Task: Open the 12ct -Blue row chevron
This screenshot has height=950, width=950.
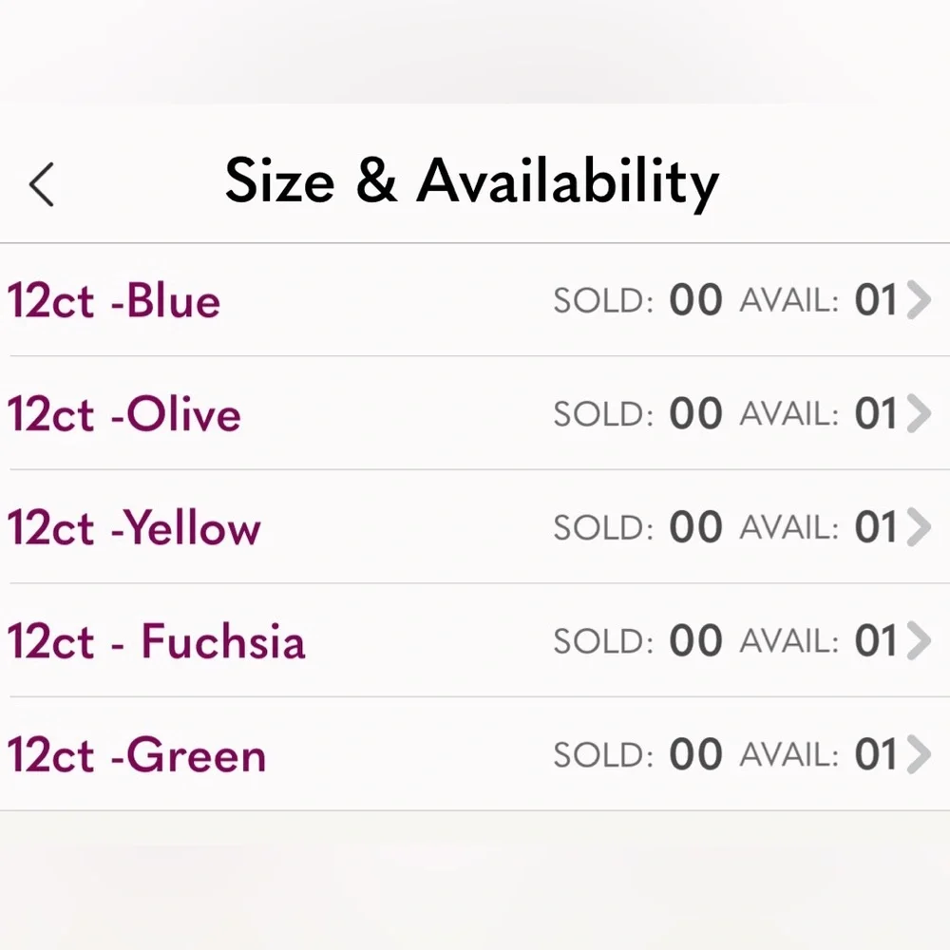Action: (x=919, y=299)
